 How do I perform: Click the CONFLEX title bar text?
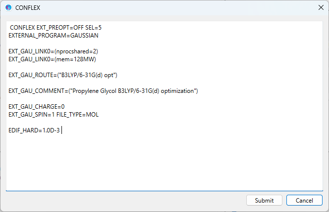[x=28, y=8]
